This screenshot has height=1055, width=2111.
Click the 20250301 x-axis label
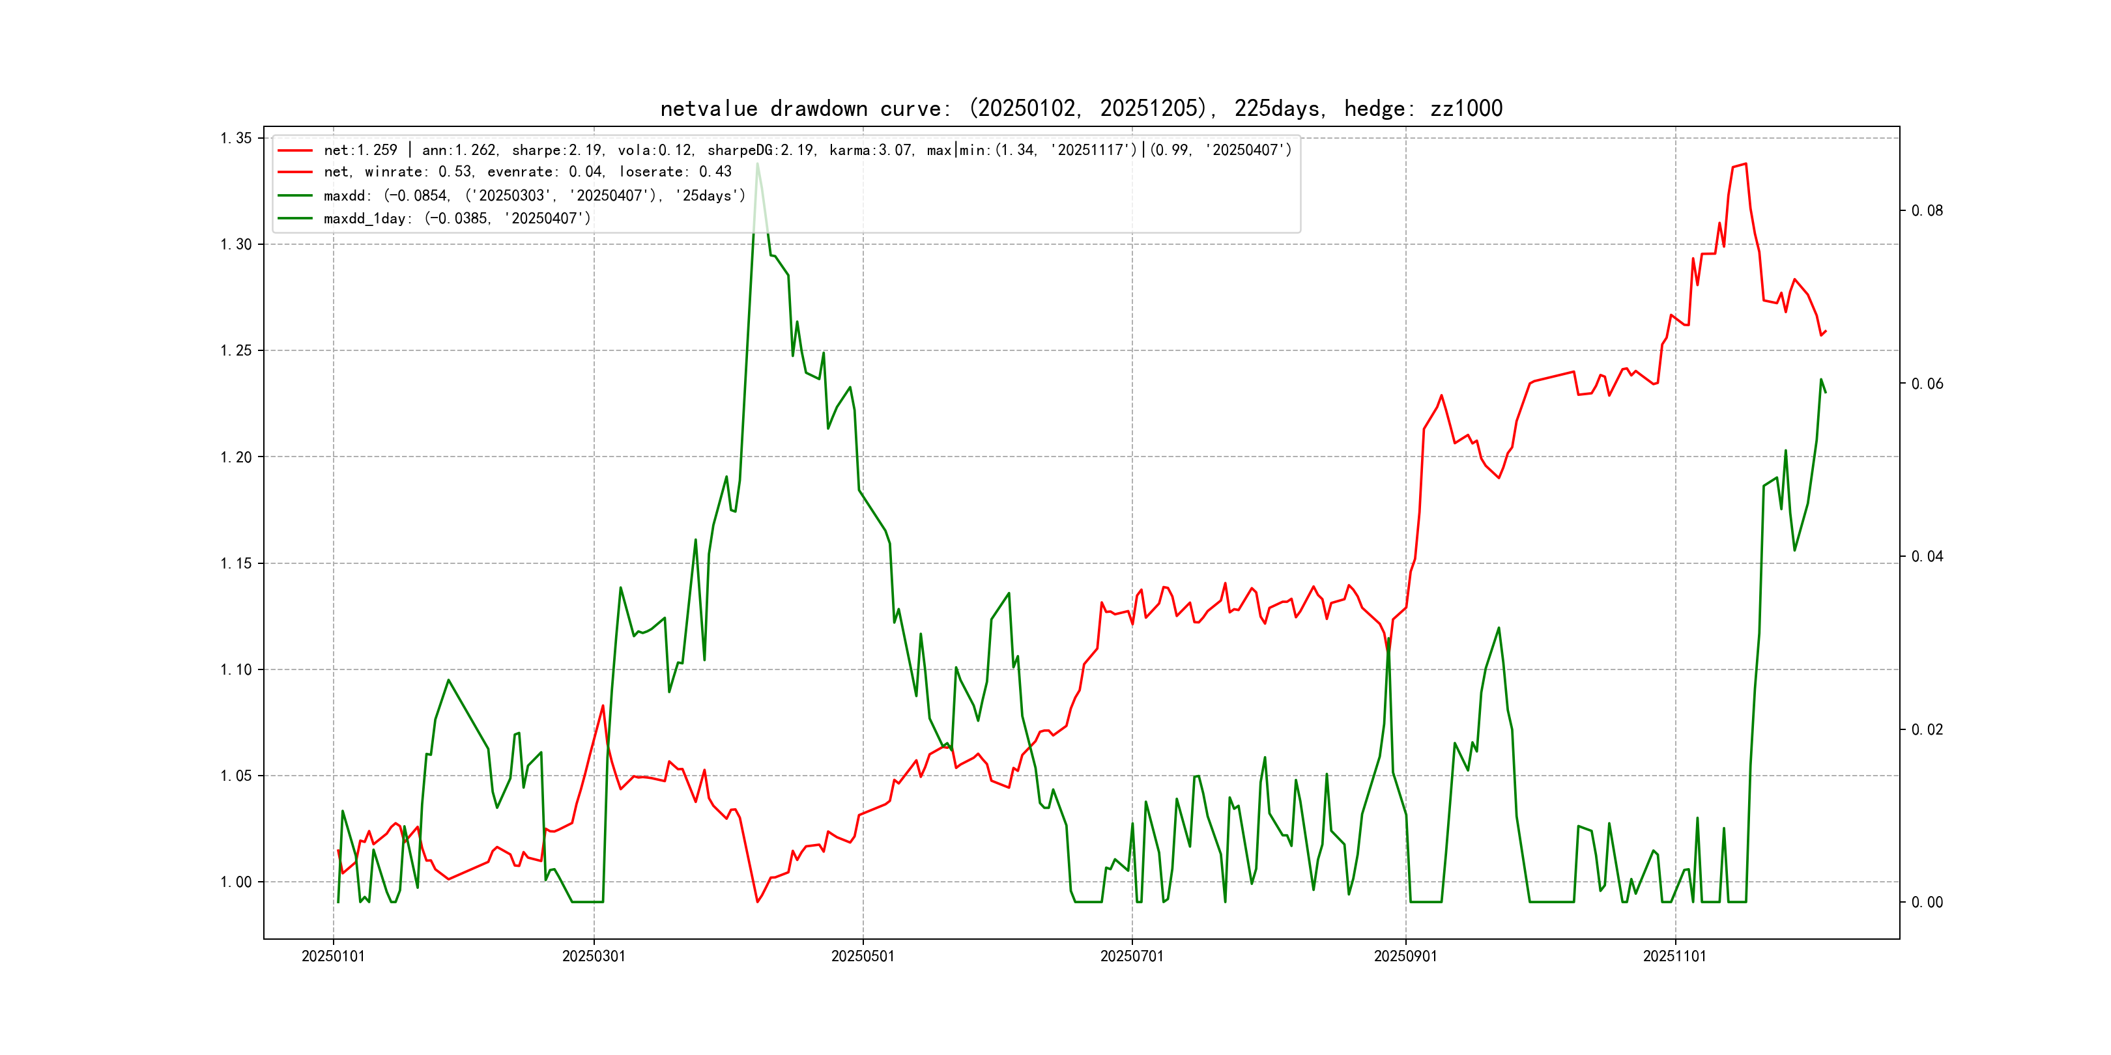[594, 956]
